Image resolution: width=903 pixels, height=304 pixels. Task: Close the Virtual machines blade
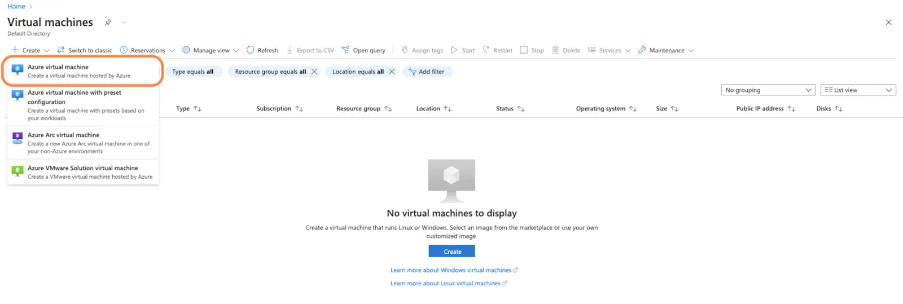pos(888,22)
